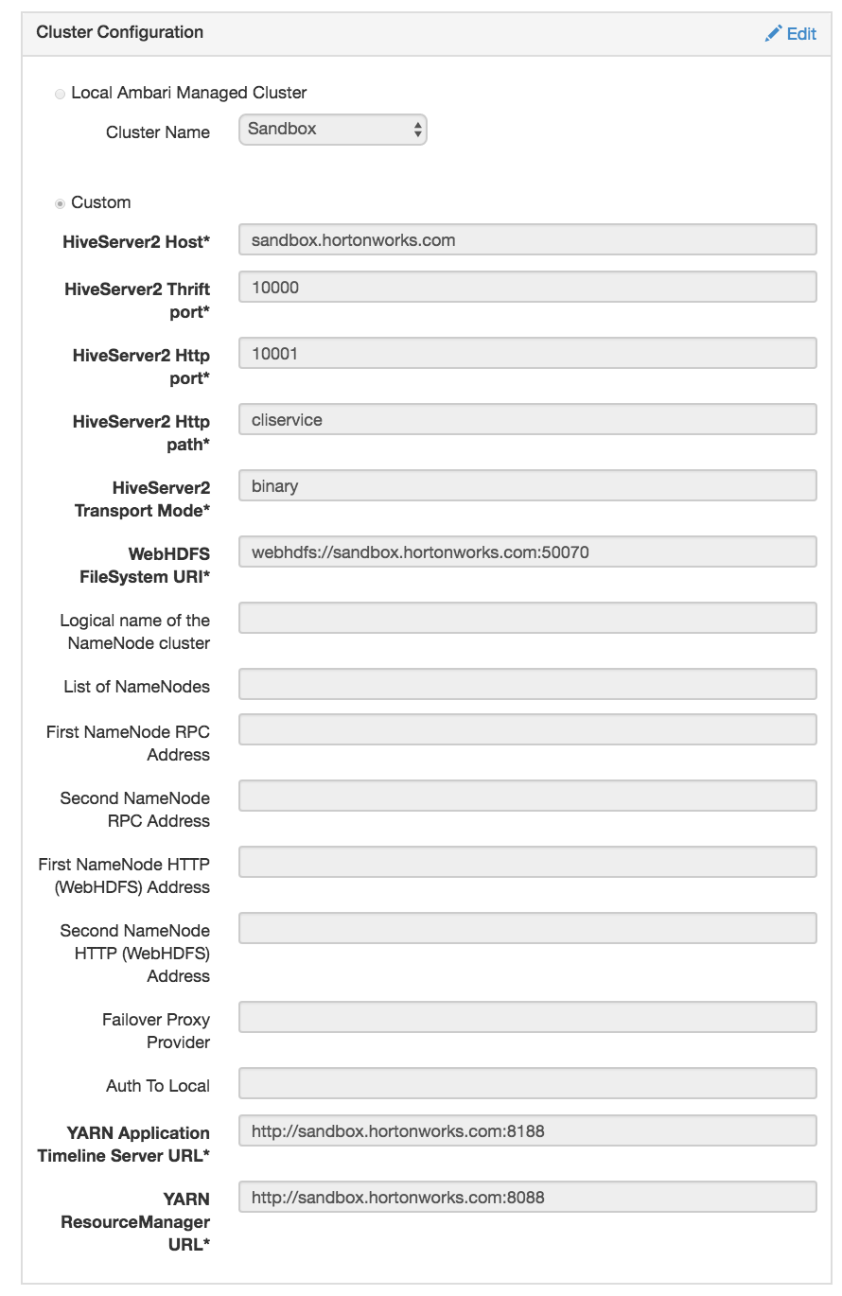Click the HiveServer2 Http path field
Screen dimensions: 842x1296
(528, 418)
